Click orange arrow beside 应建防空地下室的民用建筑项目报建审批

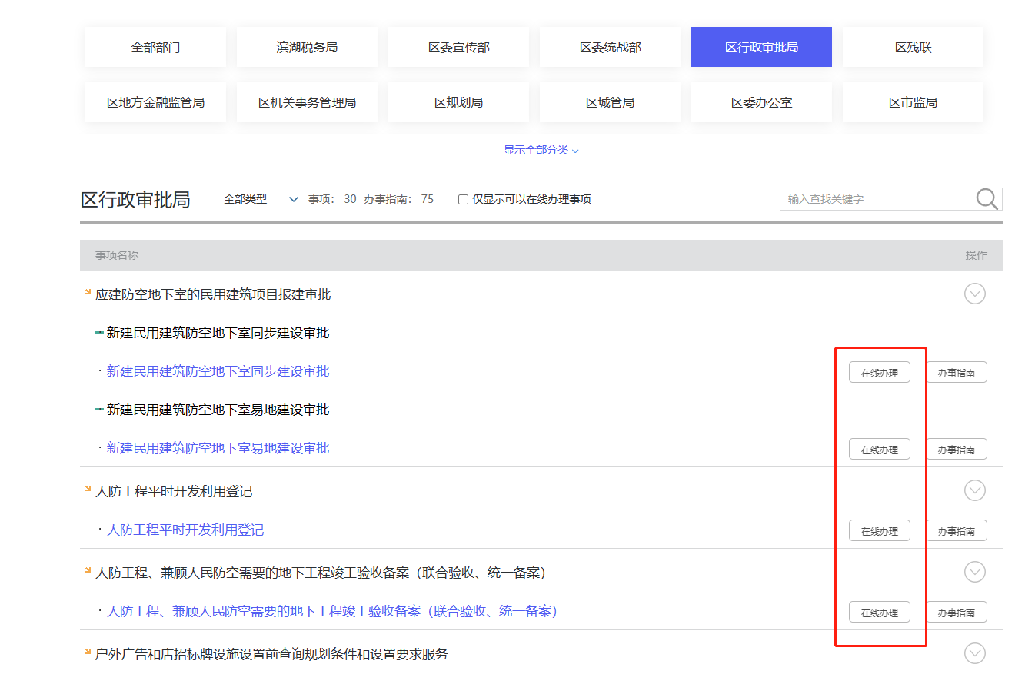coord(88,292)
